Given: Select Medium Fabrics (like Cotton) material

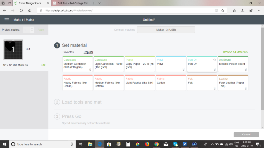Looking at the screenshot, I should point(109,83).
